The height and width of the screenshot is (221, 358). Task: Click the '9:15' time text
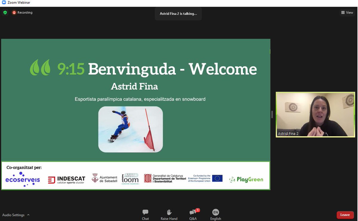(x=71, y=69)
